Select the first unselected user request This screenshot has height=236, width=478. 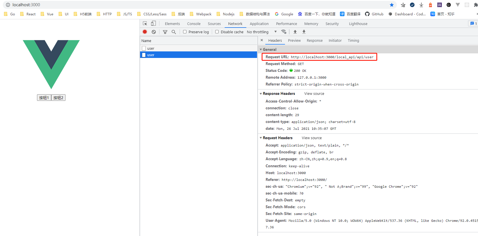click(x=198, y=48)
